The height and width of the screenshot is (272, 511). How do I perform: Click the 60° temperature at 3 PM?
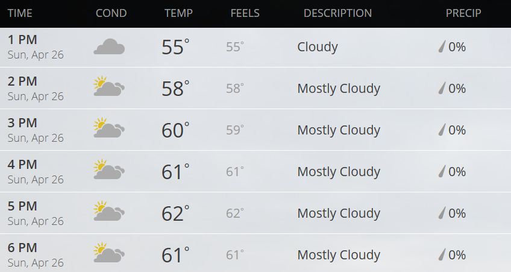click(175, 130)
